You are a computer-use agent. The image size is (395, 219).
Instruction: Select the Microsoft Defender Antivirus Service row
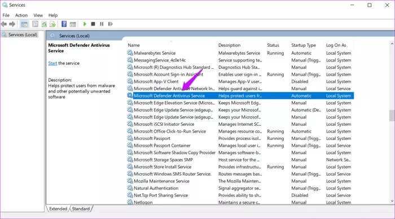point(240,96)
